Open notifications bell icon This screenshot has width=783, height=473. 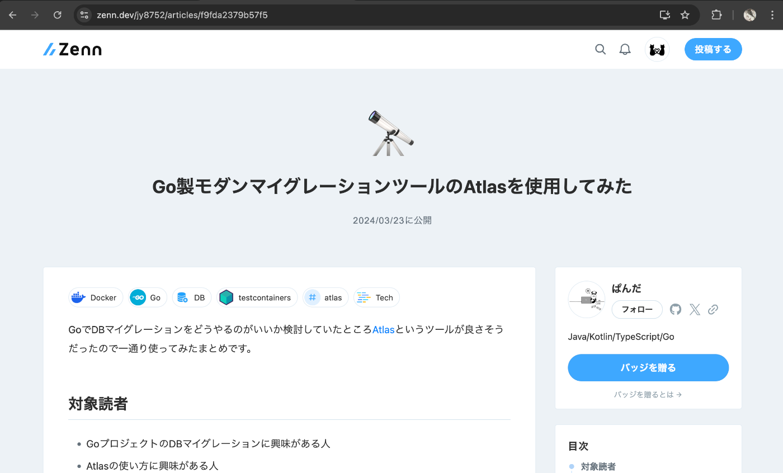625,49
